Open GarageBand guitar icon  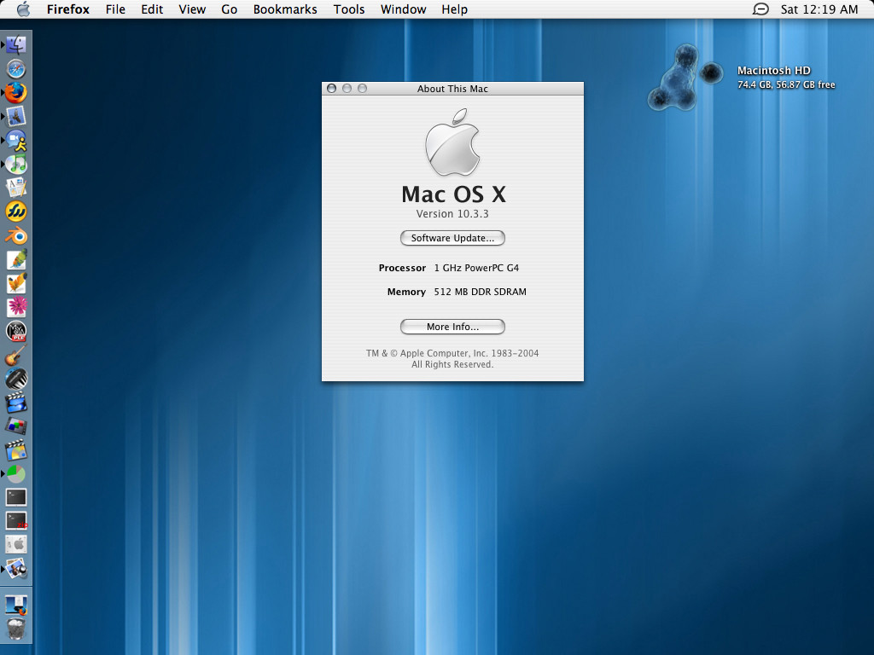click(x=16, y=355)
